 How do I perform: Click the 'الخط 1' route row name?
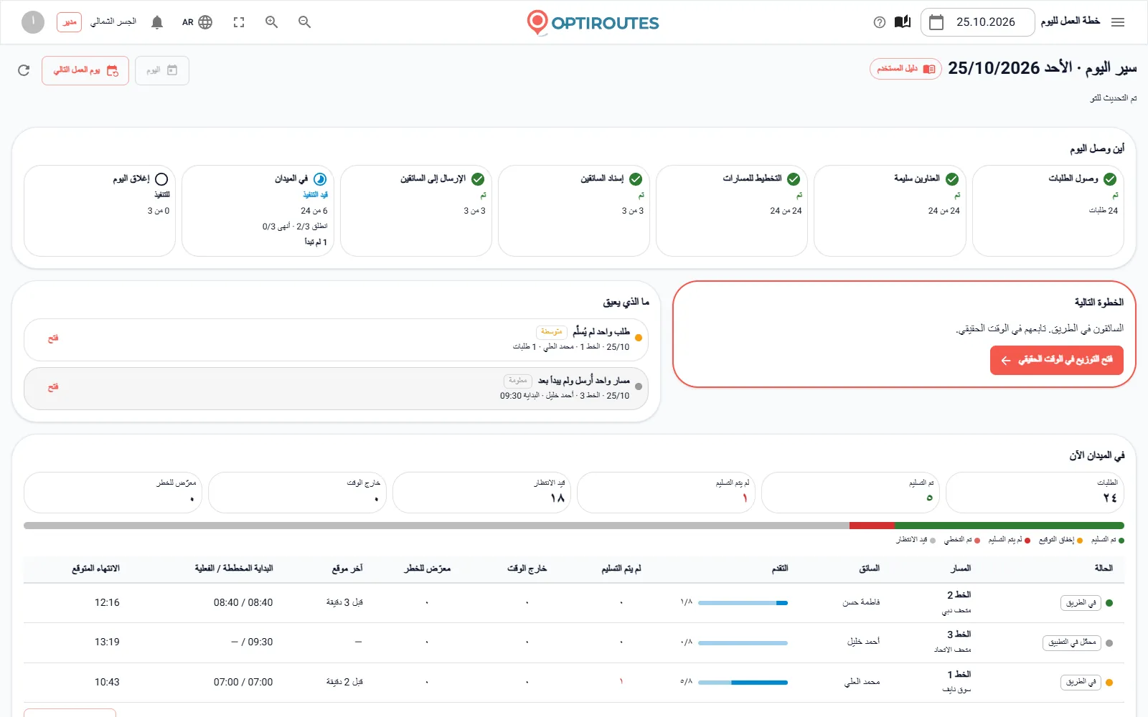[x=959, y=675]
